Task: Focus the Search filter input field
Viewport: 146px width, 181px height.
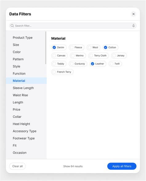Action: pyautogui.click(x=73, y=26)
